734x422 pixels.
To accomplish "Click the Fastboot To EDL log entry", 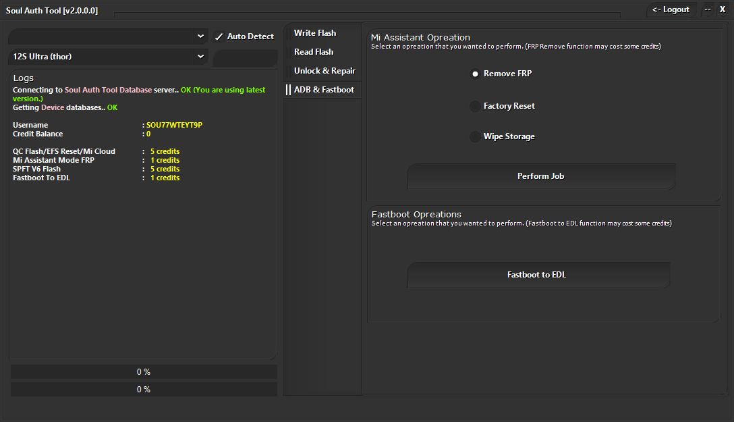I will (x=96, y=178).
